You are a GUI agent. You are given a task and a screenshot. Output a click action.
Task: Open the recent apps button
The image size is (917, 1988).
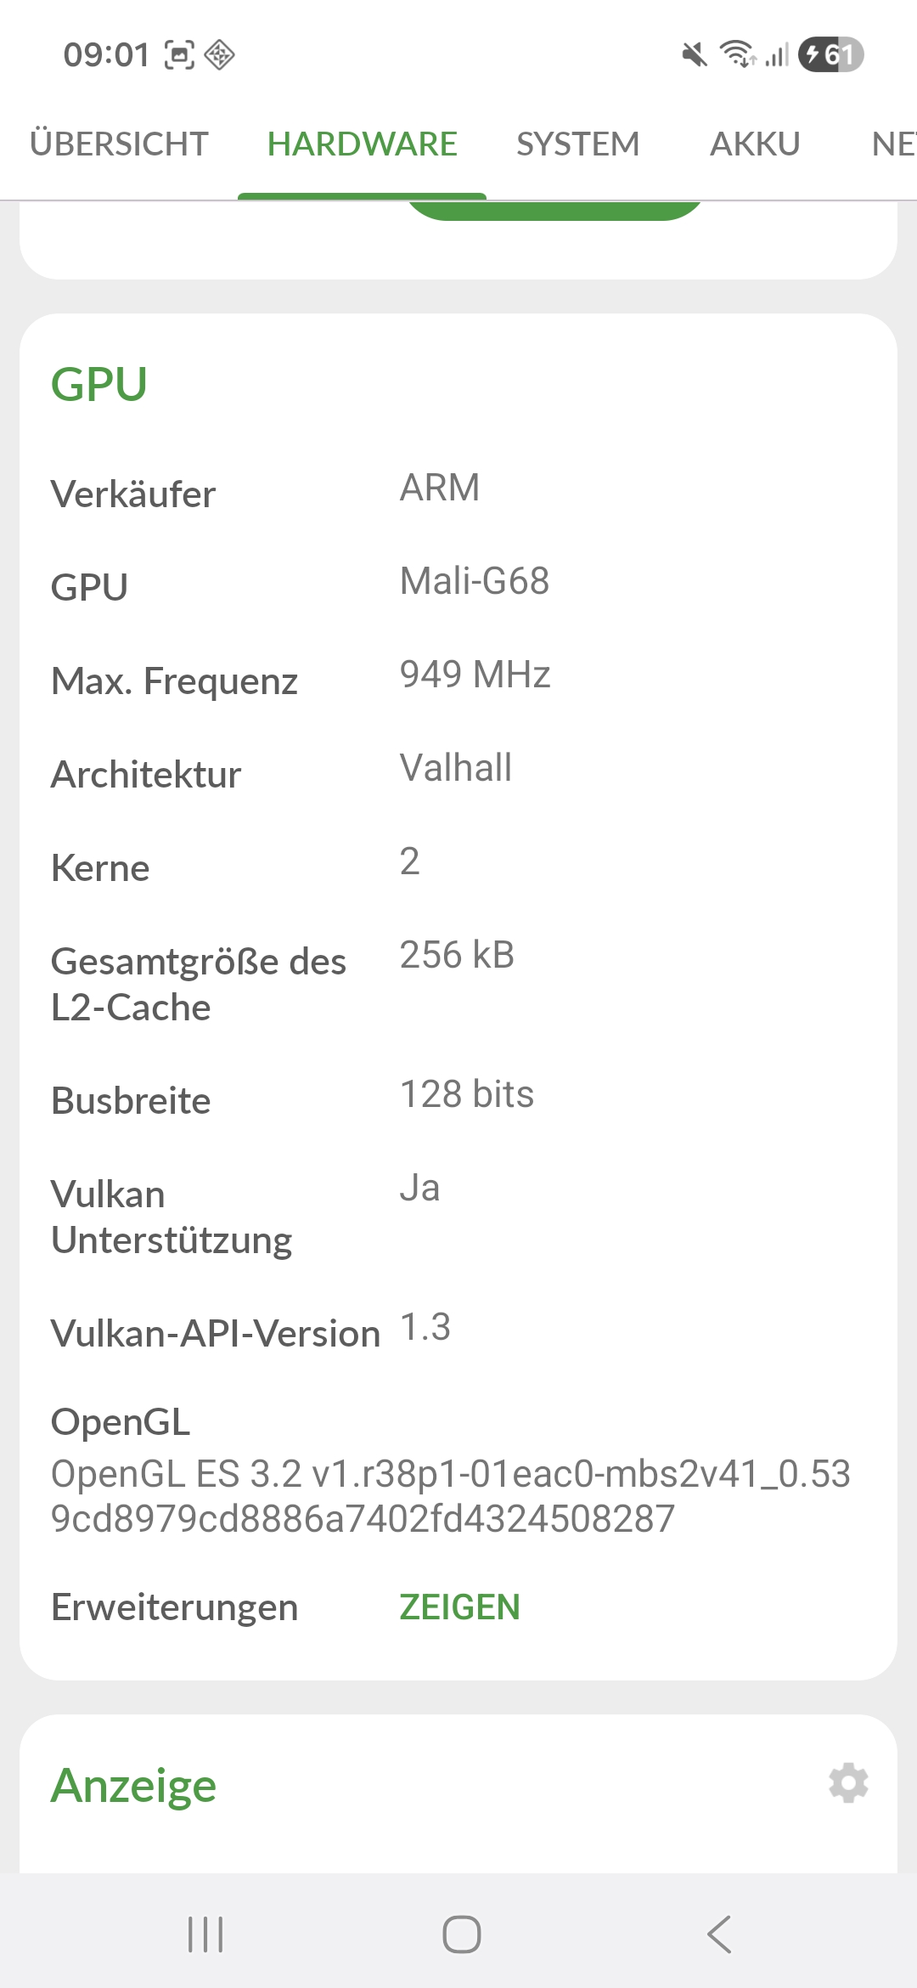pyautogui.click(x=205, y=1934)
